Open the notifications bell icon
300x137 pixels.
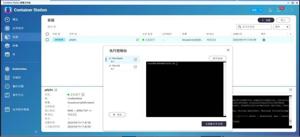click(279, 10)
